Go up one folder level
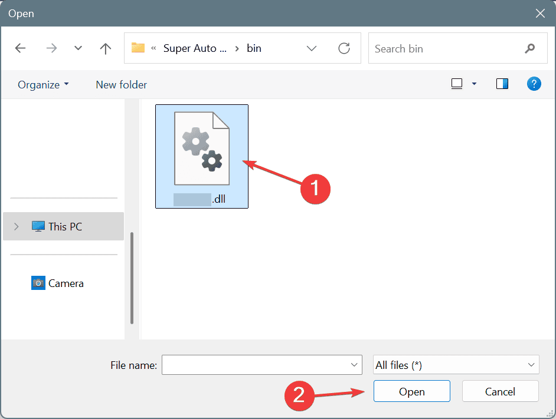The height and width of the screenshot is (419, 556). coord(105,48)
